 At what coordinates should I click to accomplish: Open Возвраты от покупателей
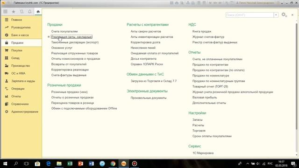pyautogui.click(x=69, y=64)
